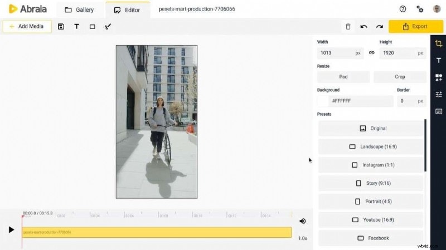446x250 pixels.
Task: Choose the Pad resize option
Action: click(343, 77)
